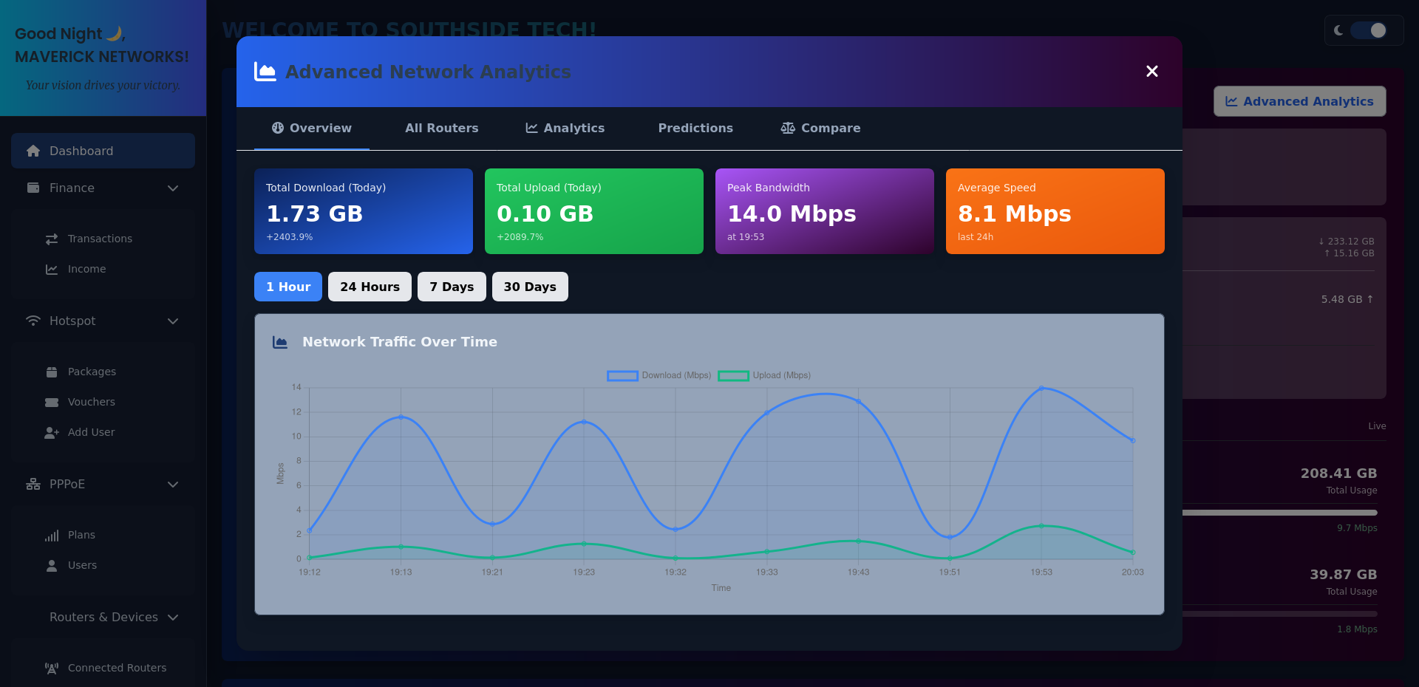This screenshot has width=1419, height=687.
Task: Select the 24 Hours time range
Action: (370, 287)
